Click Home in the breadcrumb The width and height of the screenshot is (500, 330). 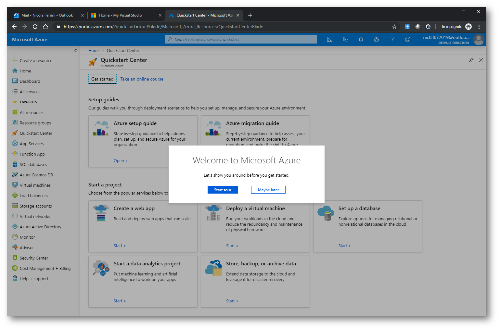pos(94,50)
